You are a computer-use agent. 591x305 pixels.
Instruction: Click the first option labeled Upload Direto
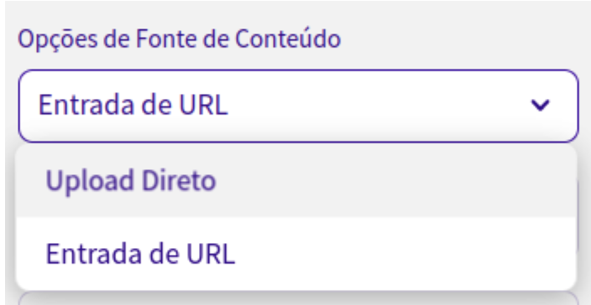click(296, 180)
